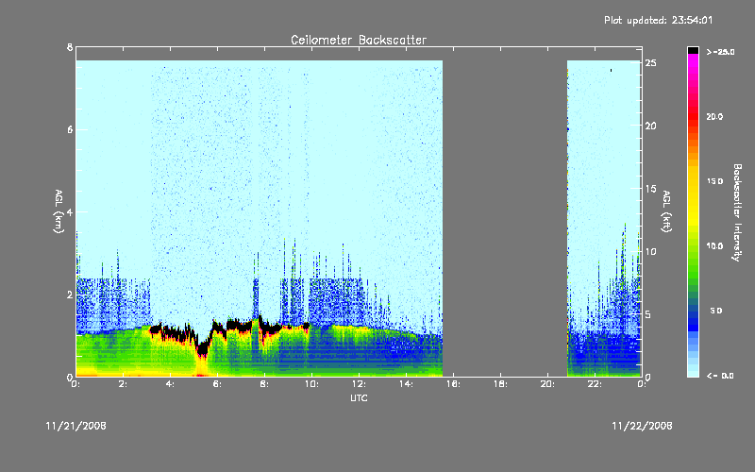Click the start date '11/21/2008'
This screenshot has width=755, height=472.
pyautogui.click(x=76, y=426)
